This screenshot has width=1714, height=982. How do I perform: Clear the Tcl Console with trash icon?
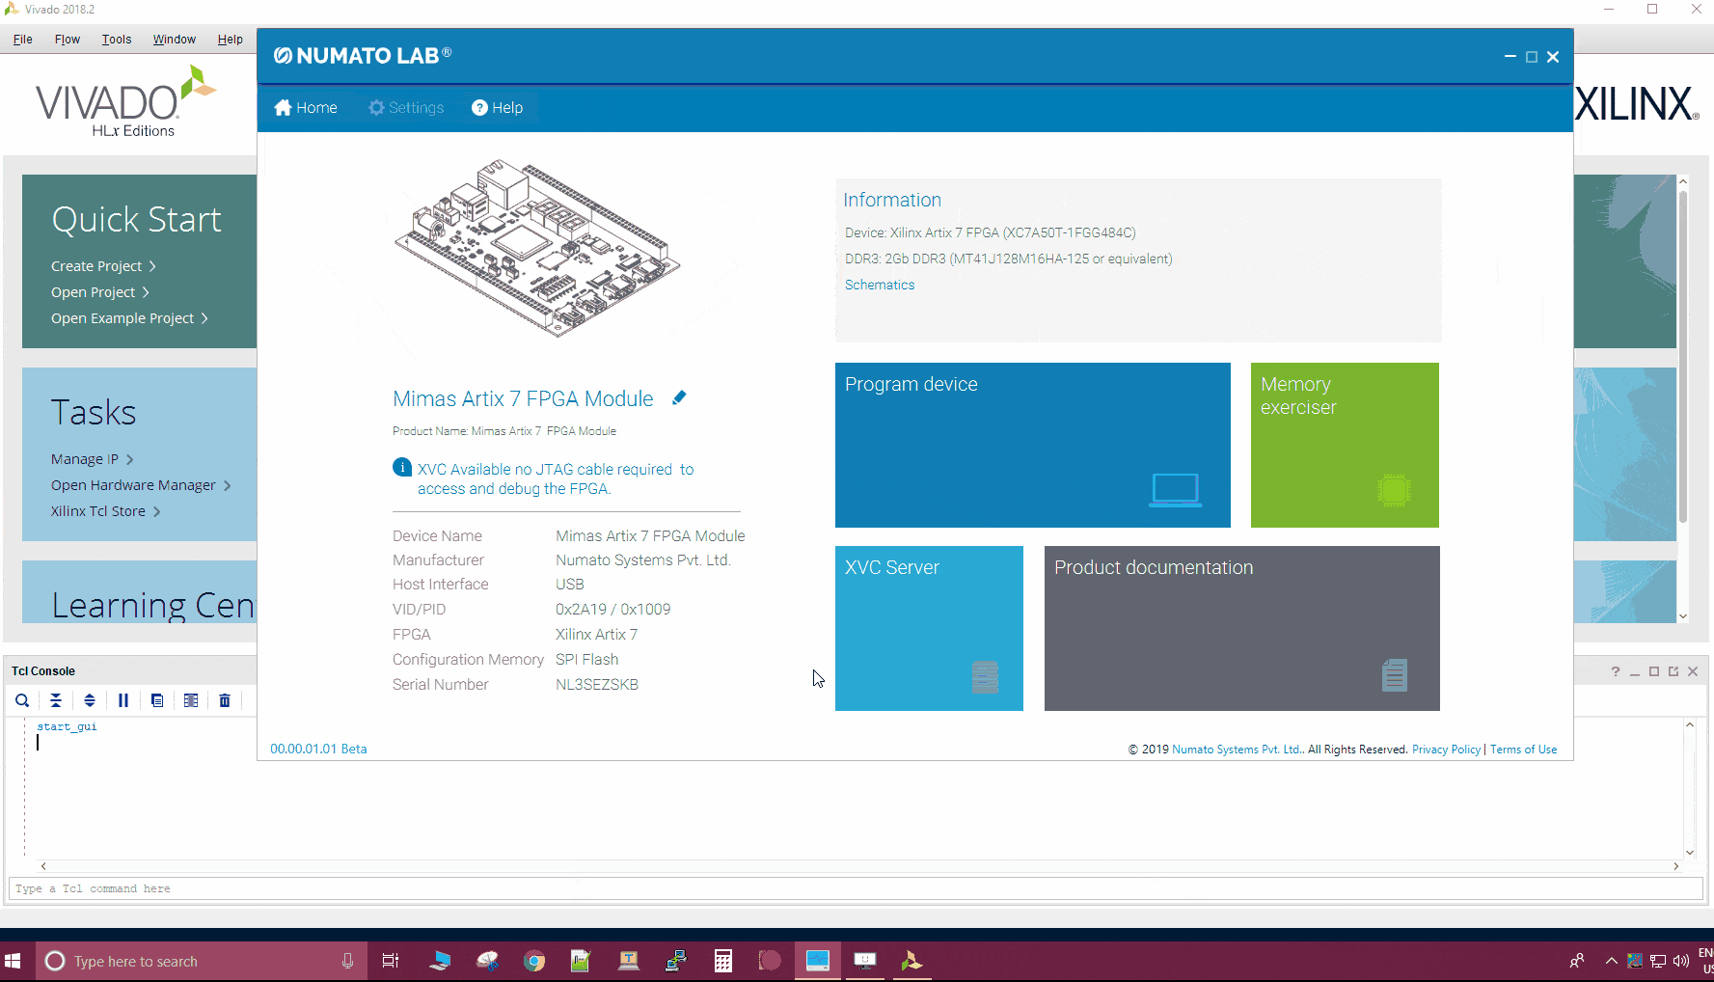(225, 700)
